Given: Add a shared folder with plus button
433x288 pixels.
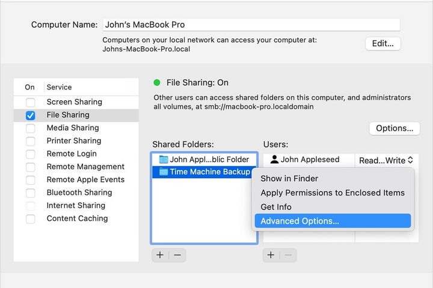Looking at the screenshot, I should tap(160, 255).
